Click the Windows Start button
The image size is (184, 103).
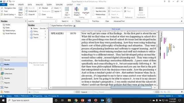3,100
